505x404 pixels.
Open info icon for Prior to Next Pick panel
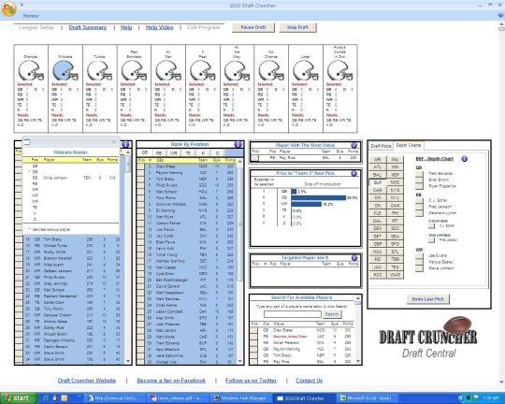[x=353, y=173]
